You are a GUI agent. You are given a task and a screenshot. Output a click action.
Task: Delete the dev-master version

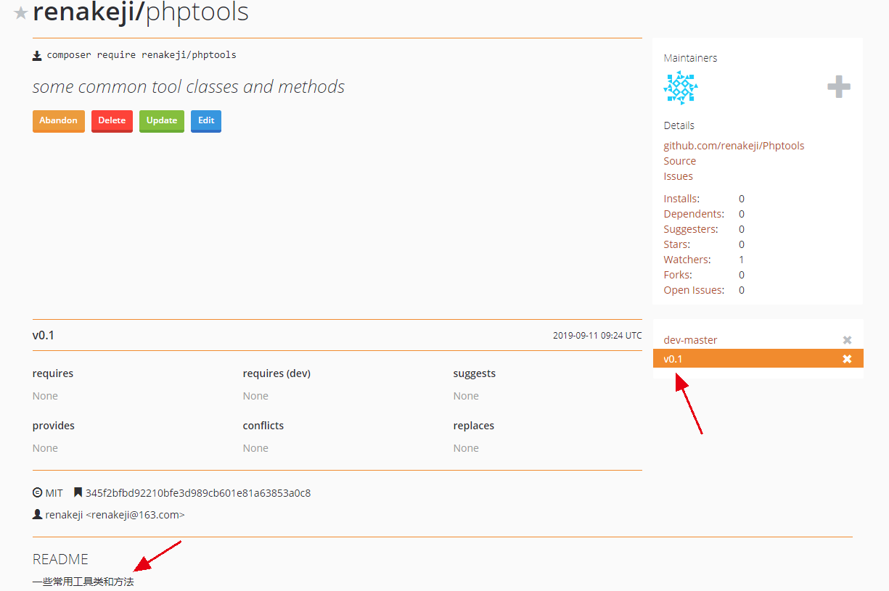(x=847, y=340)
